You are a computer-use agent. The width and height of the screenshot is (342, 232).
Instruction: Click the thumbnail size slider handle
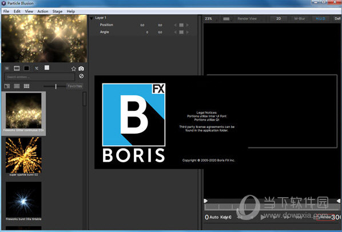click(x=56, y=86)
